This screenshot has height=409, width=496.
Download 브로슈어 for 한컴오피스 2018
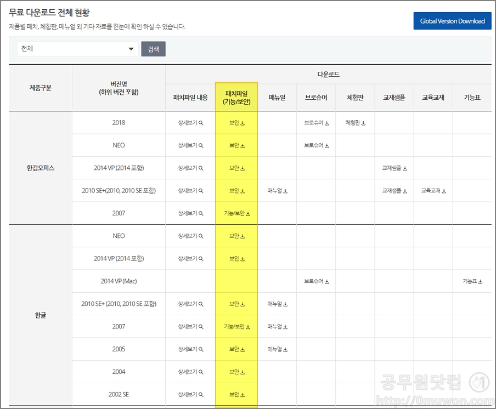click(x=317, y=123)
